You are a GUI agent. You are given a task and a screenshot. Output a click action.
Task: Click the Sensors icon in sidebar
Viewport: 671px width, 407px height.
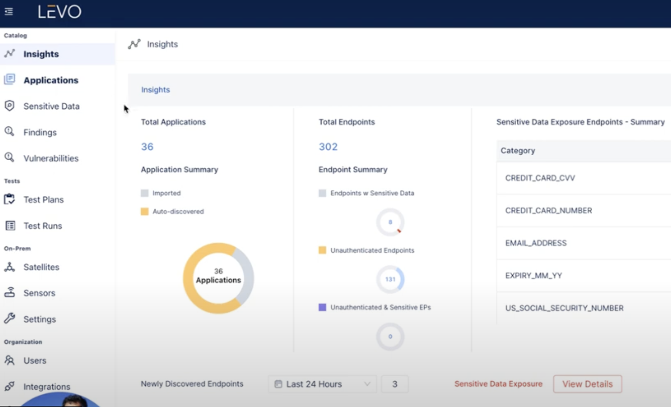[10, 292]
